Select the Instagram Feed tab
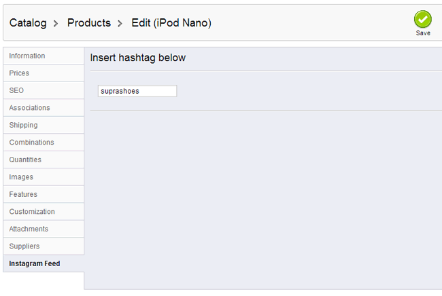 click(x=35, y=263)
